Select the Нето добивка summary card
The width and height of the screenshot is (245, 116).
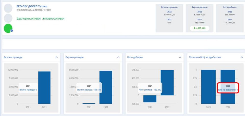click(230, 18)
